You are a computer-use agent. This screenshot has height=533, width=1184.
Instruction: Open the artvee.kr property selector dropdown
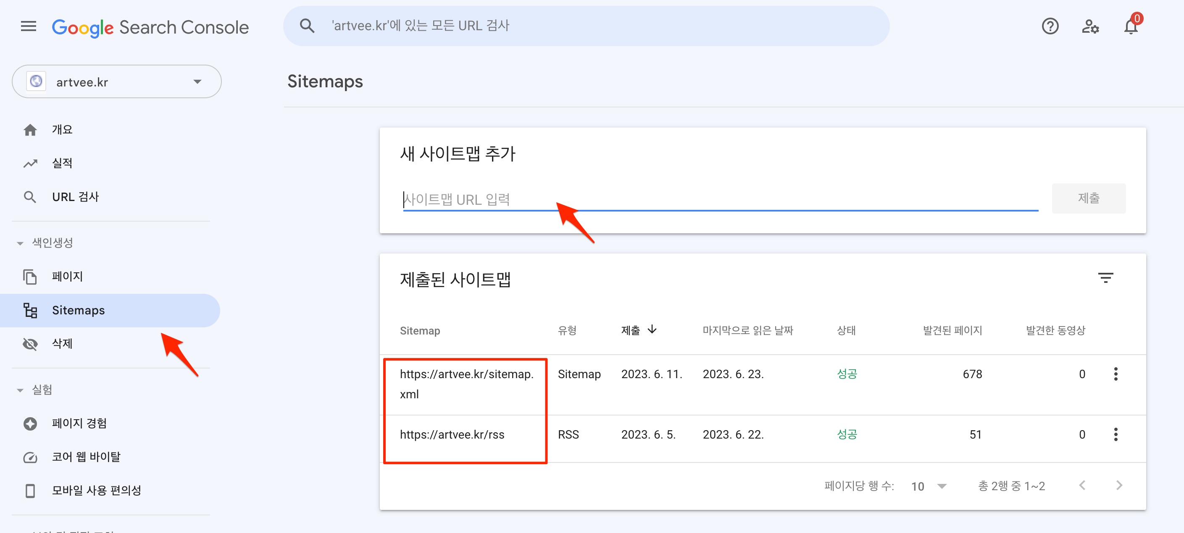pos(117,82)
